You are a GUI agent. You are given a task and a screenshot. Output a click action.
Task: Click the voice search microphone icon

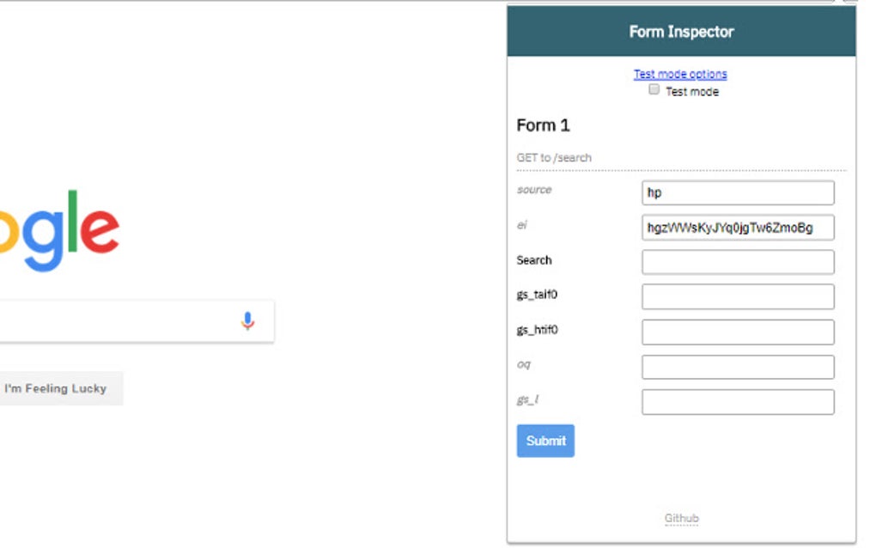[x=247, y=320]
